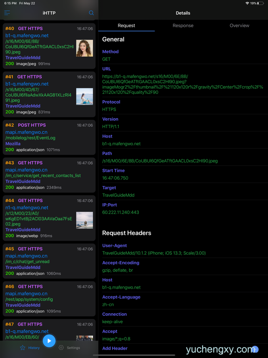Tap the Target value TravelGuideMdd in details

(118, 195)
